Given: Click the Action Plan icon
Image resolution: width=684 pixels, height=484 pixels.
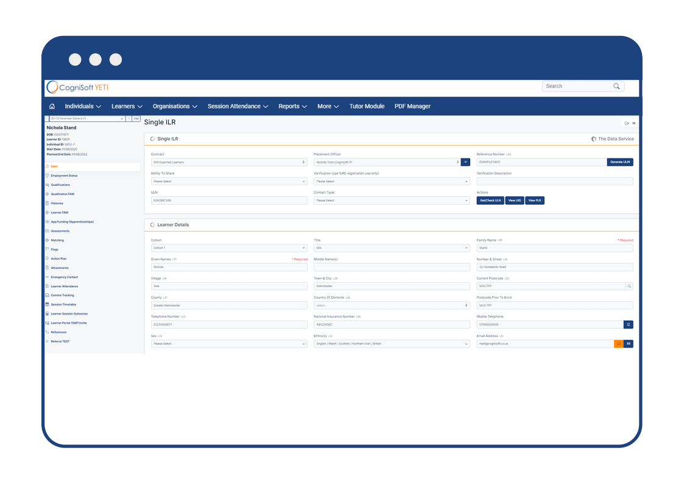Looking at the screenshot, I should pyautogui.click(x=47, y=258).
